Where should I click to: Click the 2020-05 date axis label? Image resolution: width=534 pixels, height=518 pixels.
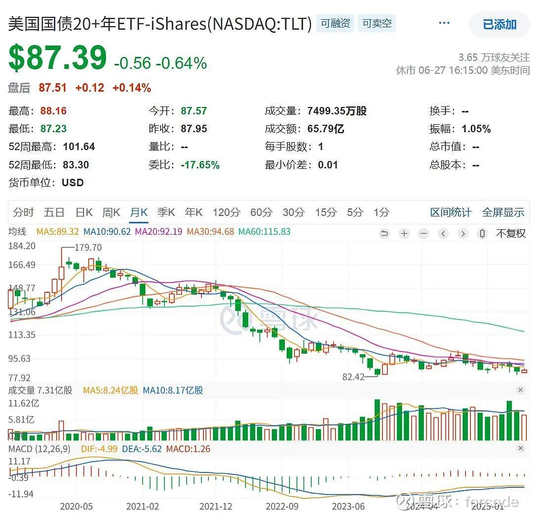tap(76, 507)
